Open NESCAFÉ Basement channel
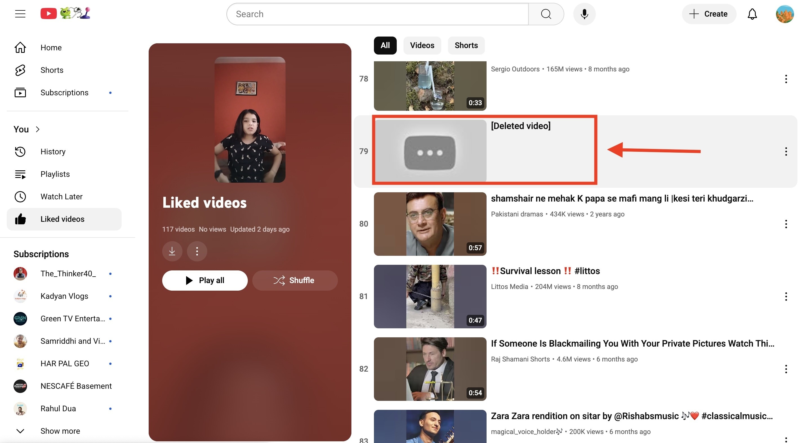This screenshot has height=443, width=807. point(64,386)
